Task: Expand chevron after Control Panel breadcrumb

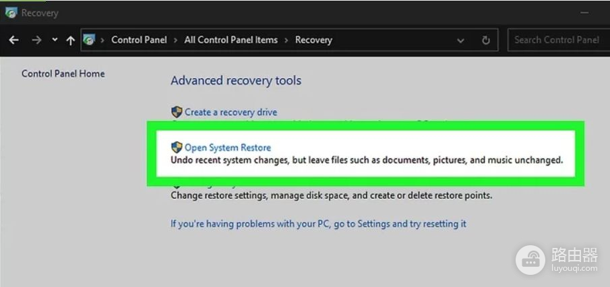Action: [x=176, y=40]
